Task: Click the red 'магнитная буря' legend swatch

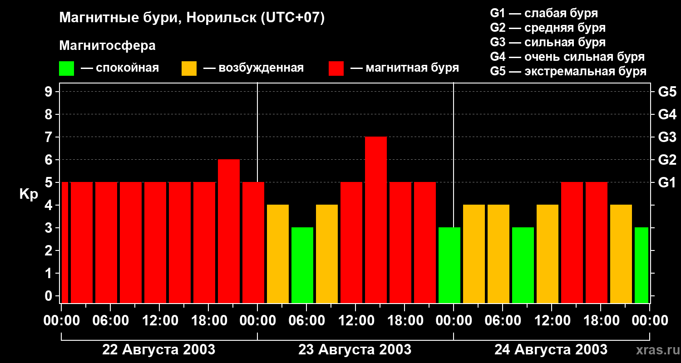Action: pos(336,69)
